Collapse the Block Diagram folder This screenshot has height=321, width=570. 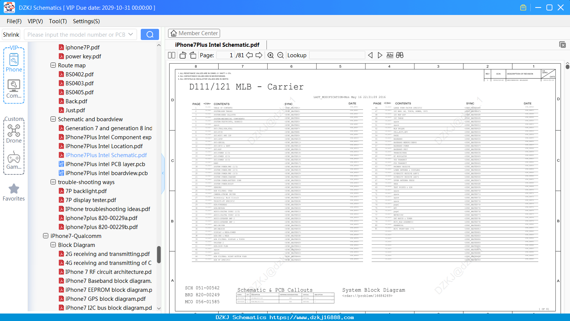pos(53,245)
